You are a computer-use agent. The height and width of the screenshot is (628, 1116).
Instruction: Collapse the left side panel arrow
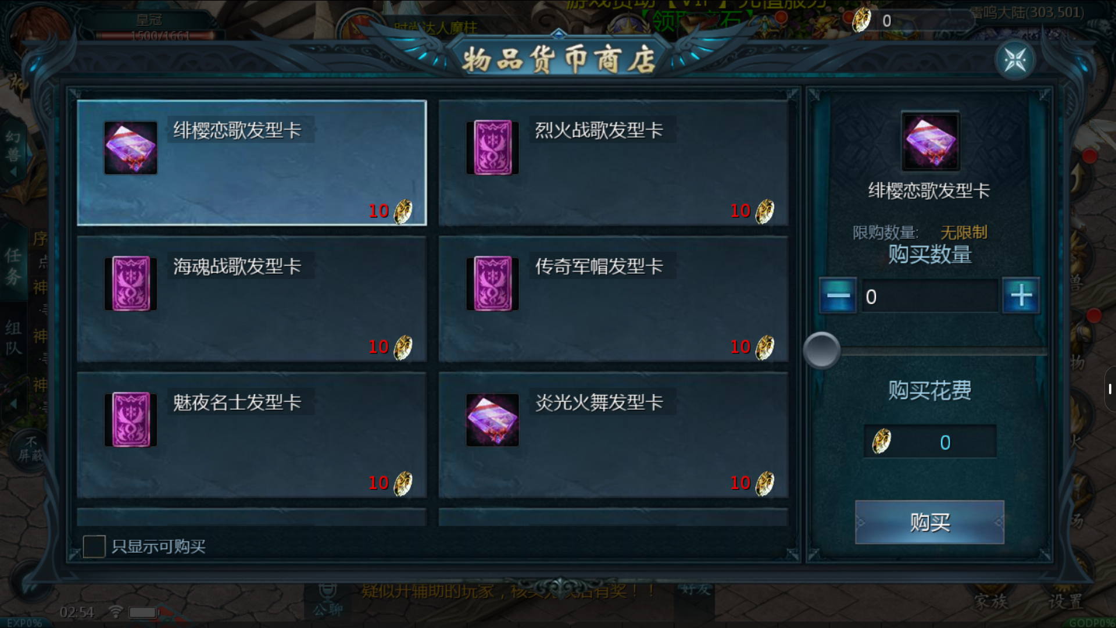click(13, 404)
